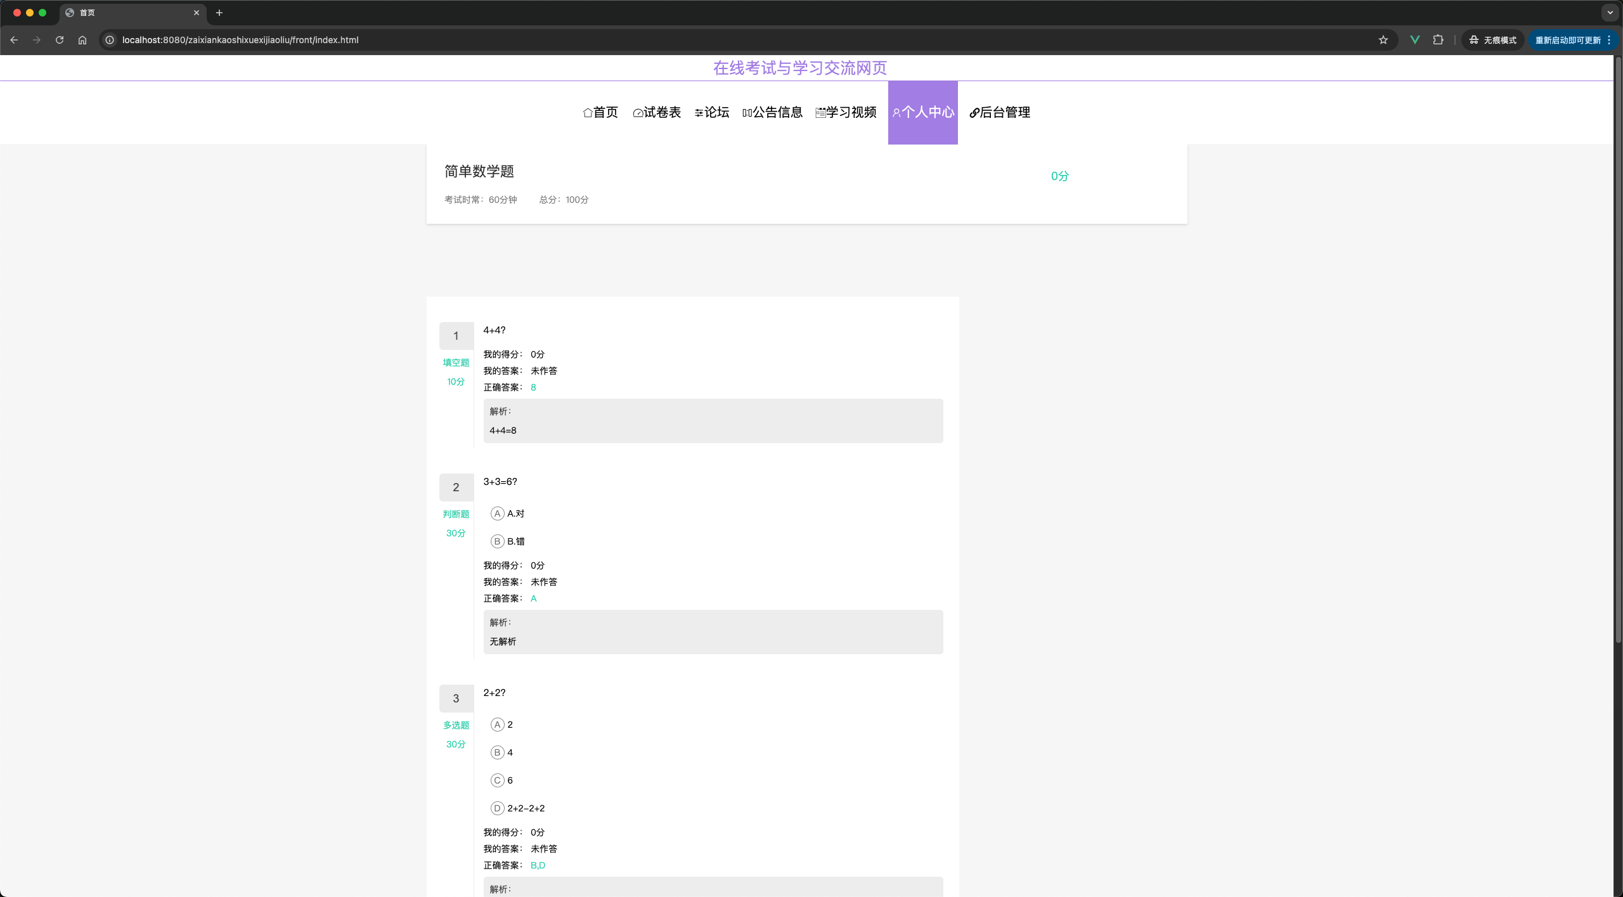Click the 多选题 type label

pyautogui.click(x=456, y=725)
